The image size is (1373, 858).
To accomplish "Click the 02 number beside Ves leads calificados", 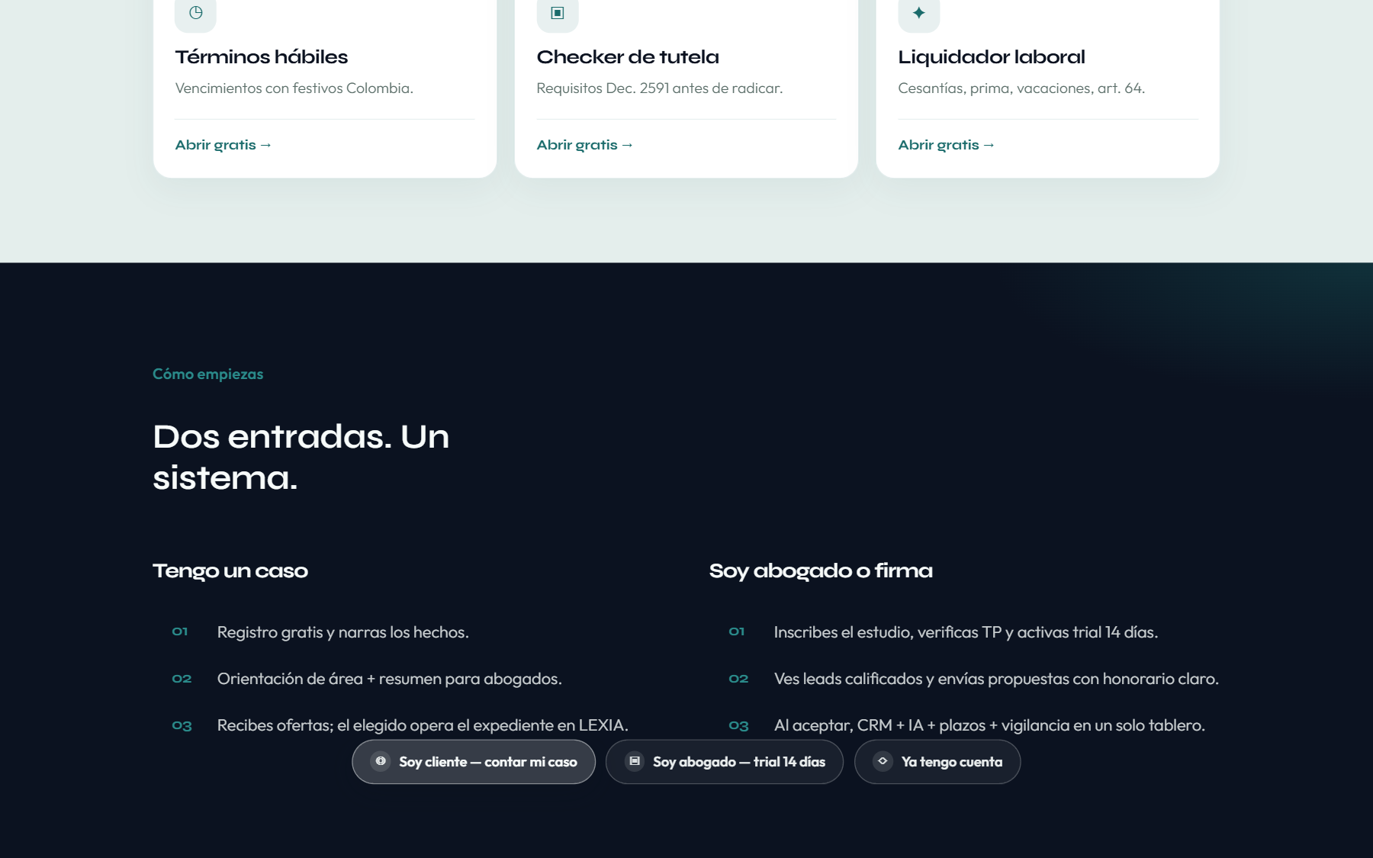I will 738,679.
